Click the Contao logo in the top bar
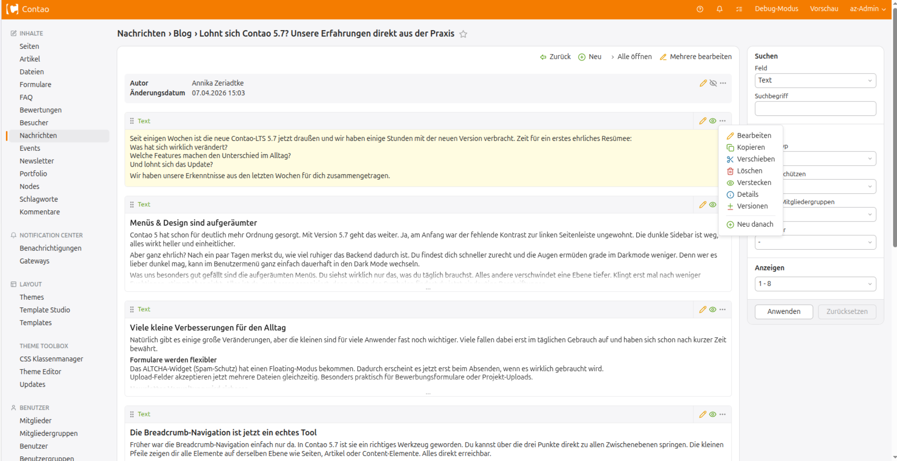 click(13, 9)
